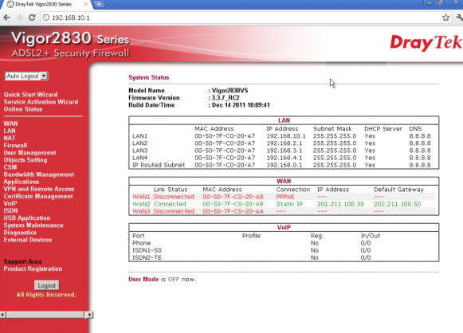
Task: Open the Objects Setting menu
Action: (x=26, y=160)
